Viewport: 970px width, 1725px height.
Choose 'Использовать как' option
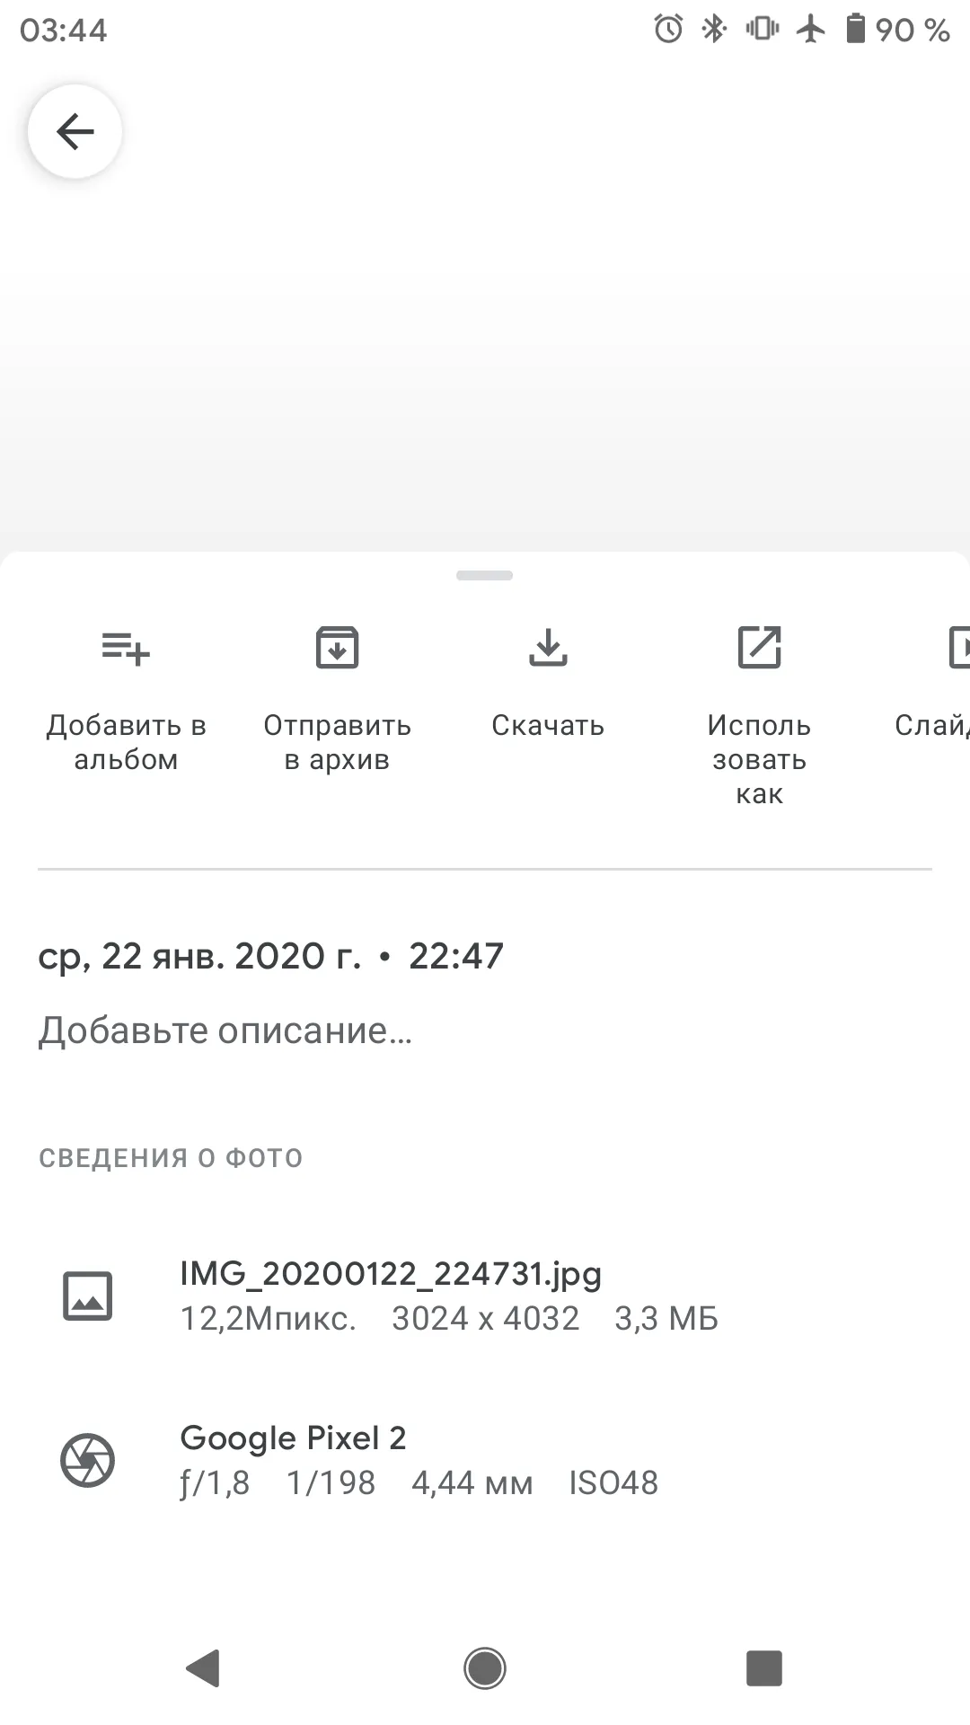pos(759,759)
